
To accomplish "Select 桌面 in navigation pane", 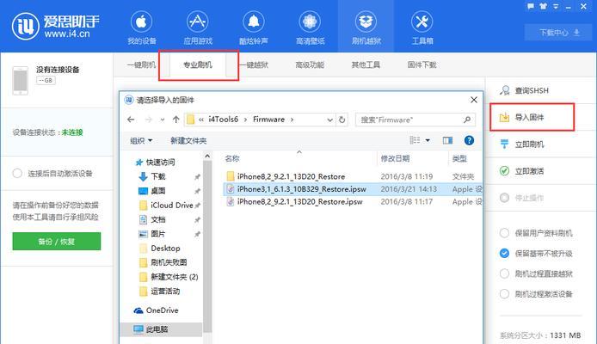I will [152, 191].
